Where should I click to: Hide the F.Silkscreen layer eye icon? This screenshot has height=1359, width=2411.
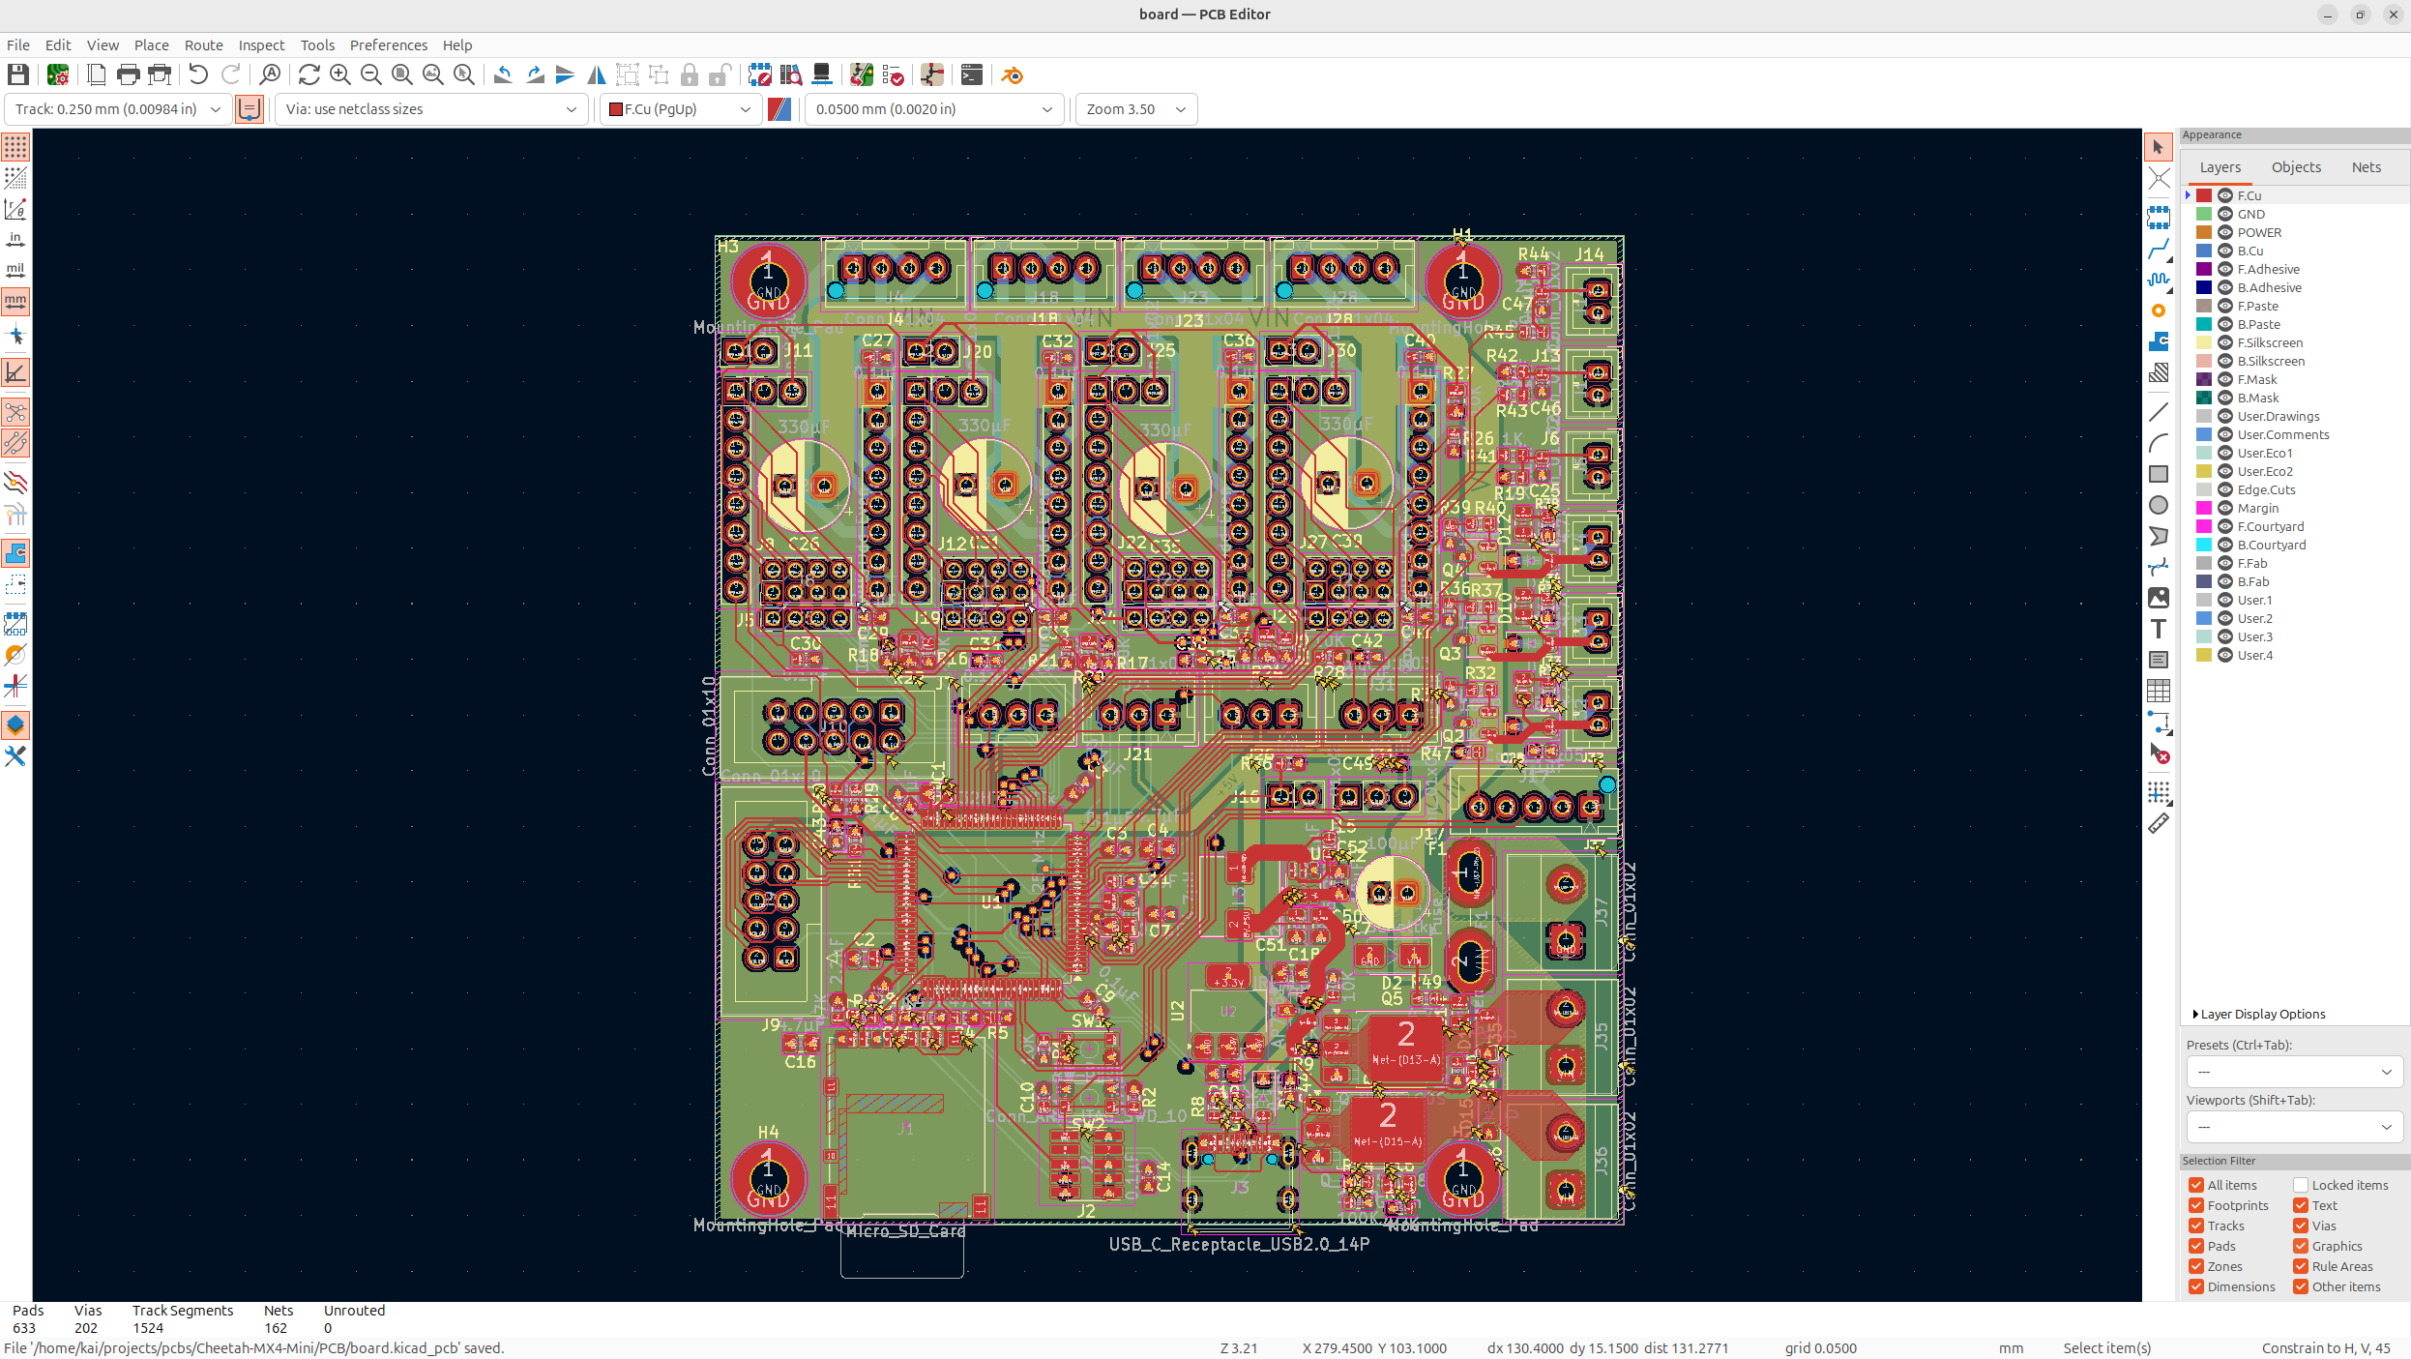click(2225, 342)
